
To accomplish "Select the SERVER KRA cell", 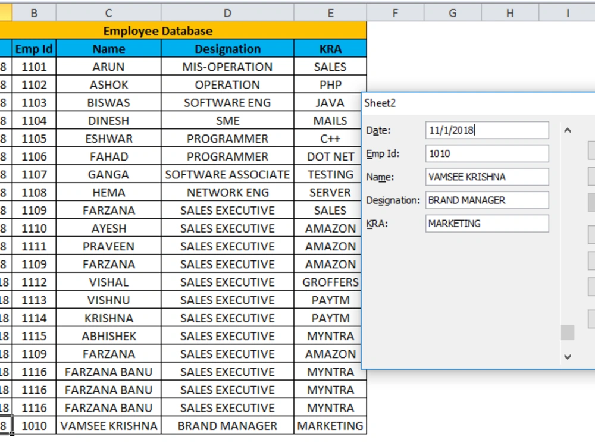I will pos(328,192).
